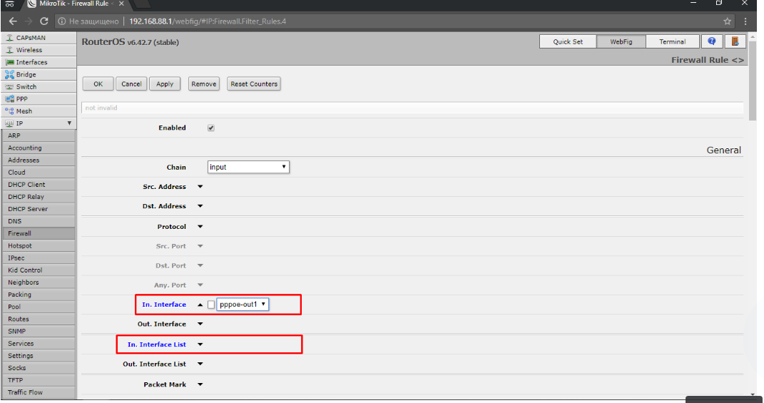Open TFTP submenu
The width and height of the screenshot is (764, 403).
tap(39, 379)
